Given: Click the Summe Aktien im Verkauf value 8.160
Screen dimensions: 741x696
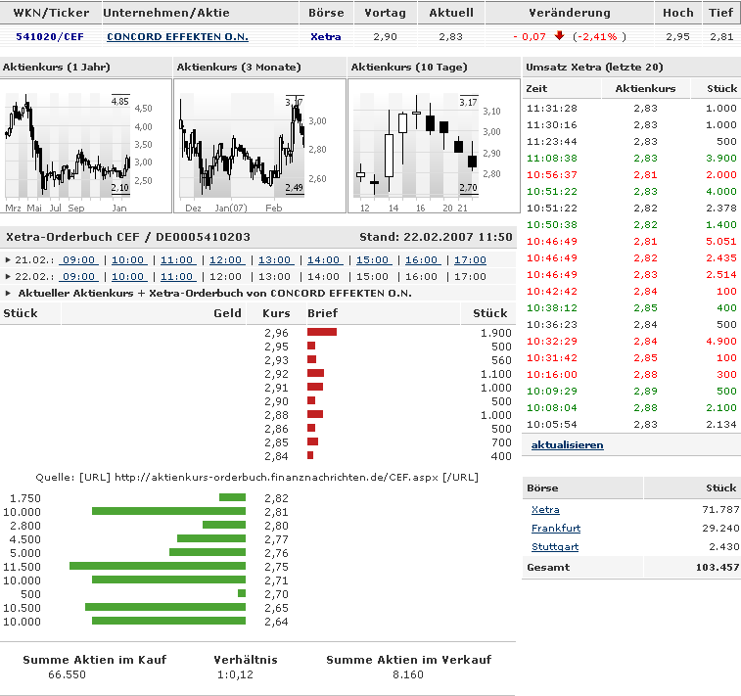Looking at the screenshot, I should [x=408, y=674].
